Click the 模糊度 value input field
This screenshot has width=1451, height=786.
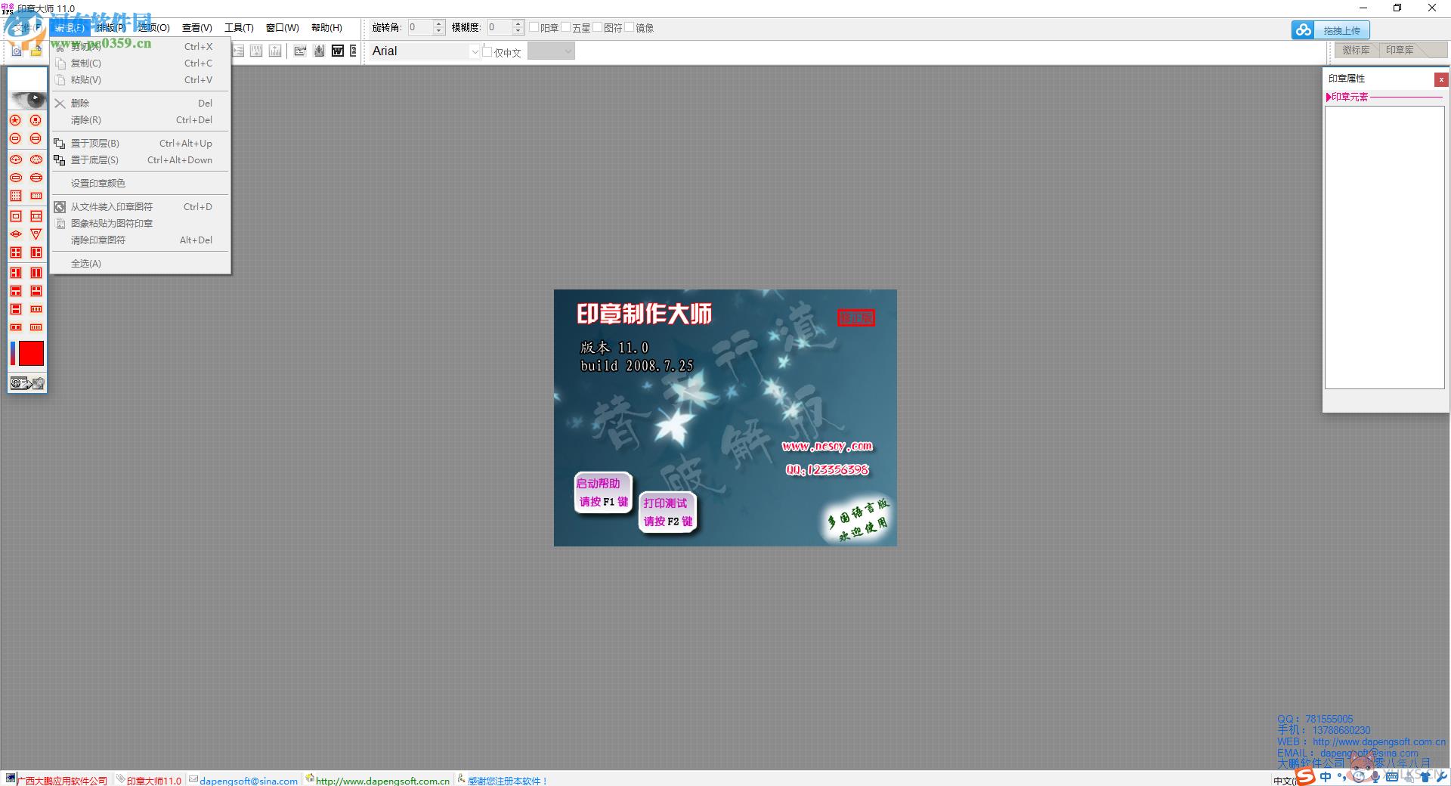499,27
